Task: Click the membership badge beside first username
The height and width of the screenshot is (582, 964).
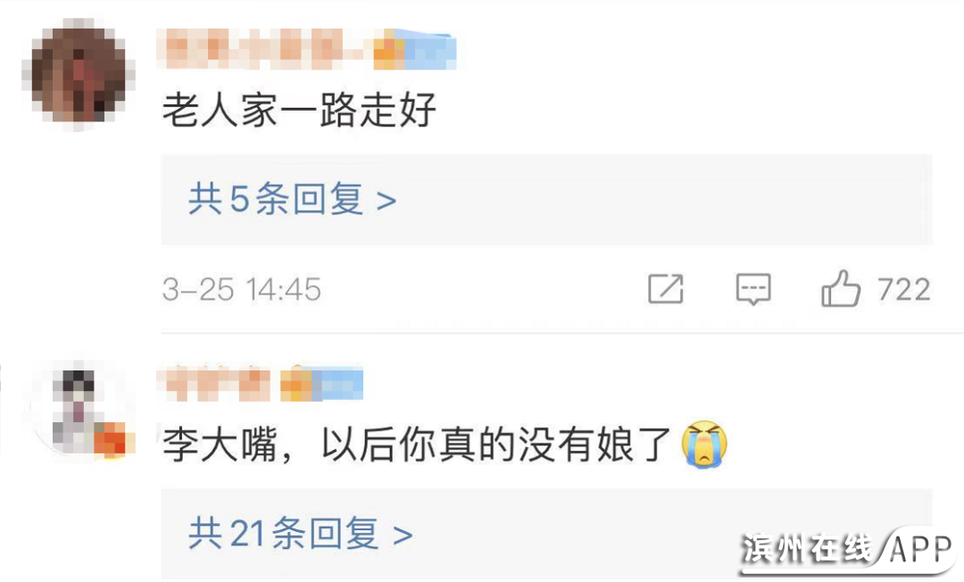Action: coord(415,49)
